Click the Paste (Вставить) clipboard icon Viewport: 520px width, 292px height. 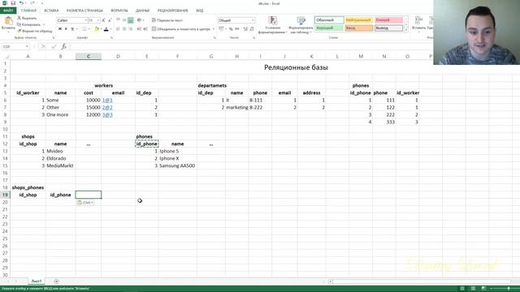pos(8,21)
